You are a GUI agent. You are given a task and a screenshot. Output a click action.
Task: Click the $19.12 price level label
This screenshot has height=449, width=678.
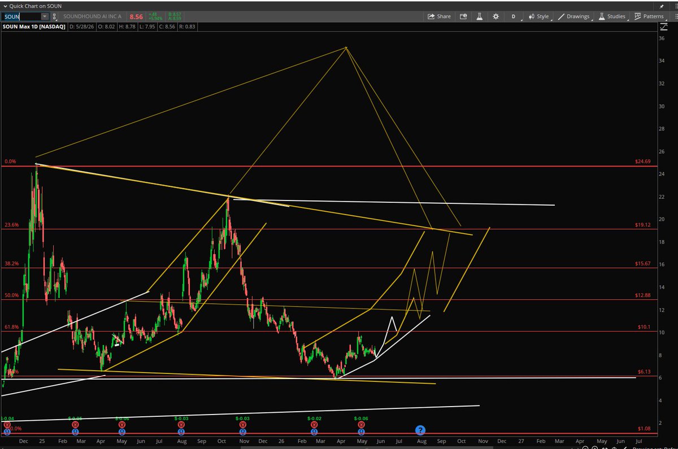tap(643, 225)
